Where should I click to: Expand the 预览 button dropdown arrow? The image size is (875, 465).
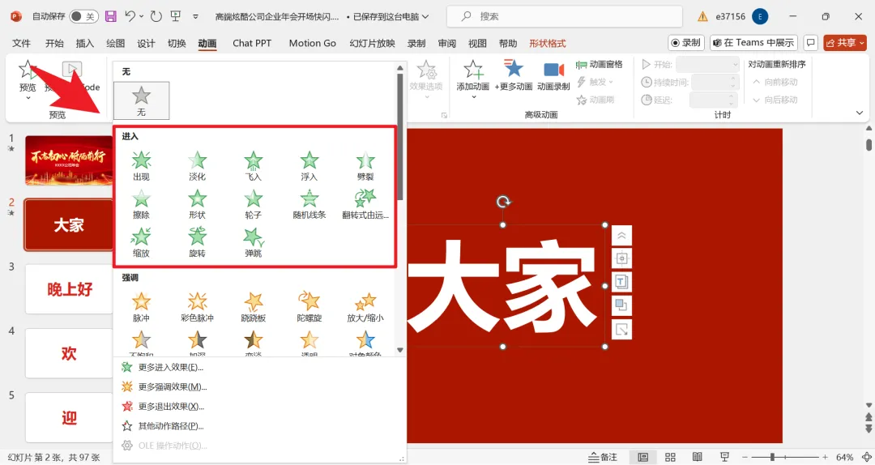(28, 98)
